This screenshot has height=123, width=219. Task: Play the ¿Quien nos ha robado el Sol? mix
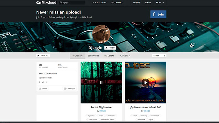click(145, 82)
